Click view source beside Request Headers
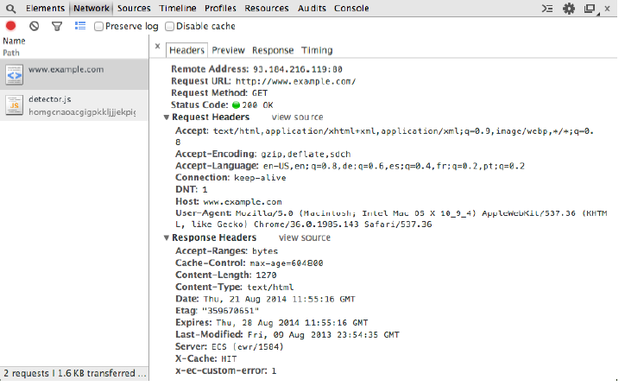 pos(297,117)
